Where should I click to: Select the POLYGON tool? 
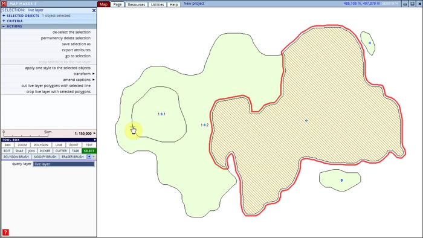click(41, 145)
